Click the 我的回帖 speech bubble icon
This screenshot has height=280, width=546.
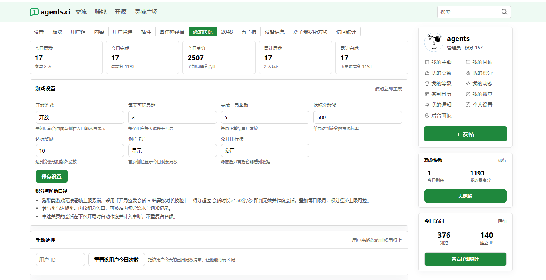[468, 62]
